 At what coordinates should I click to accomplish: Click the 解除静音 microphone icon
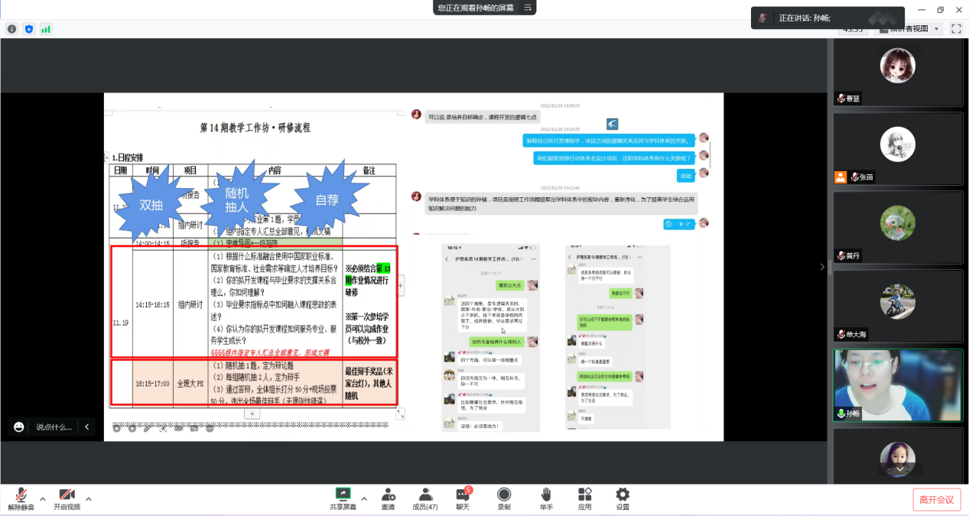click(x=21, y=495)
